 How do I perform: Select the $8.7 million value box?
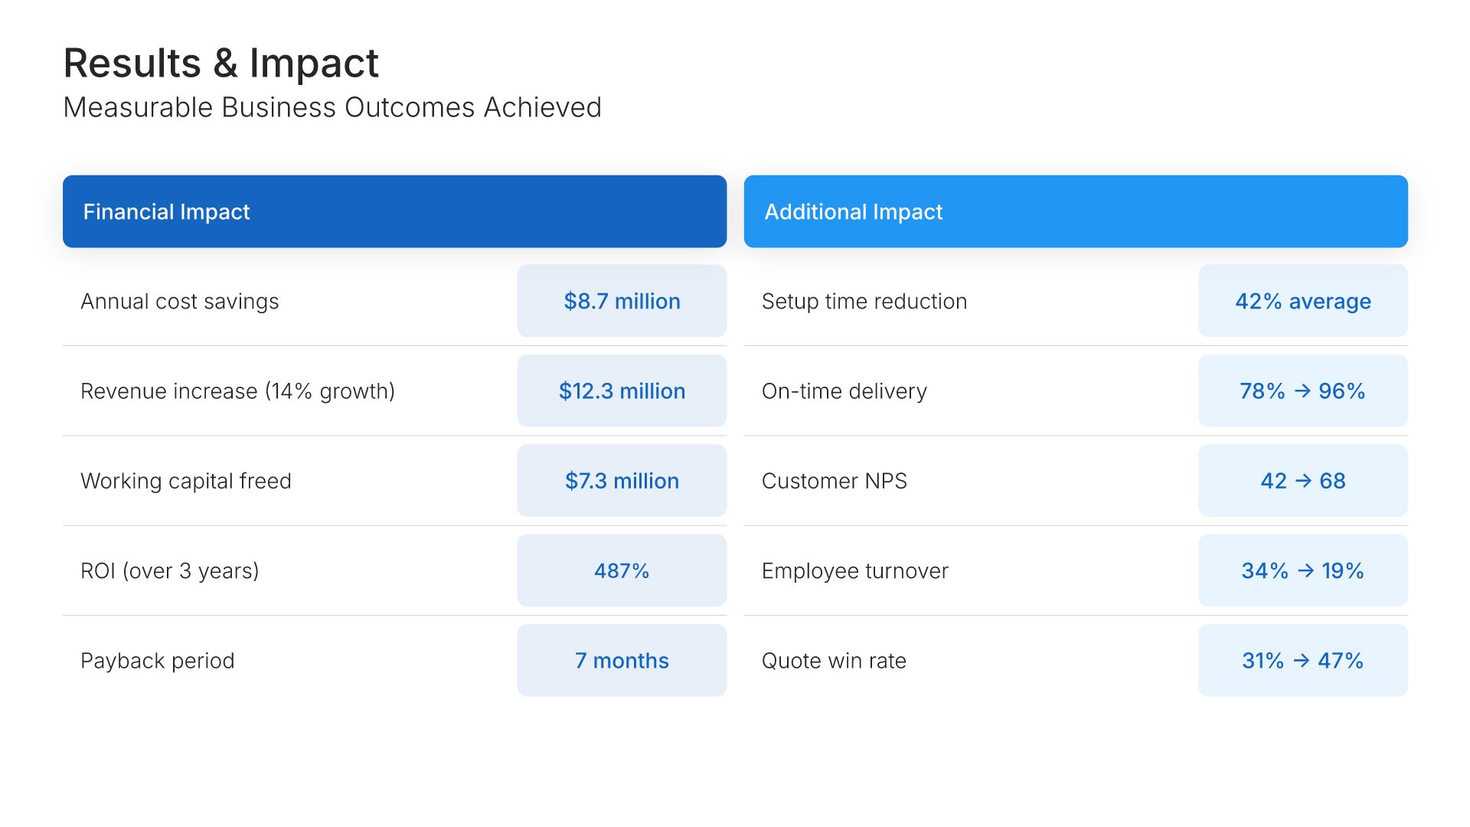(x=622, y=301)
